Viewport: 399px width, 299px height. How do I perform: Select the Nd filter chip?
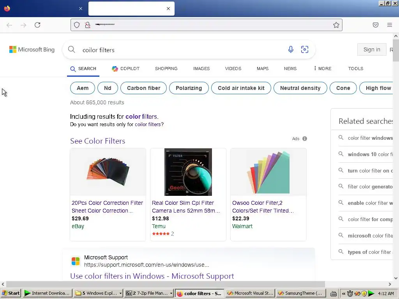click(108, 88)
